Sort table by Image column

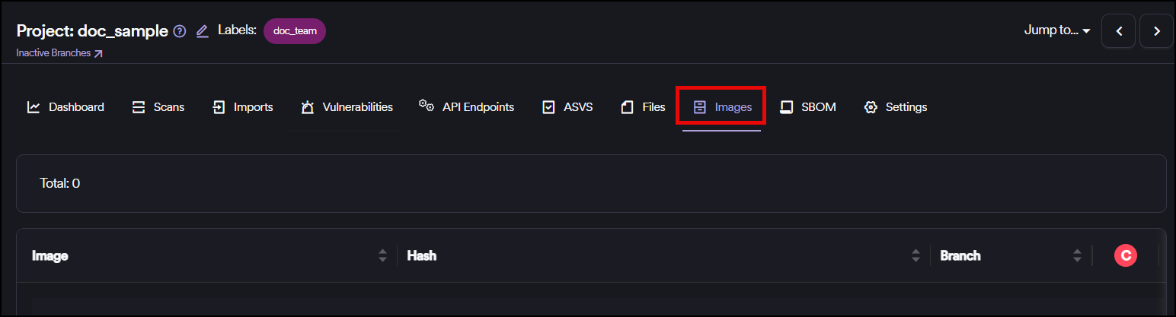tap(382, 256)
